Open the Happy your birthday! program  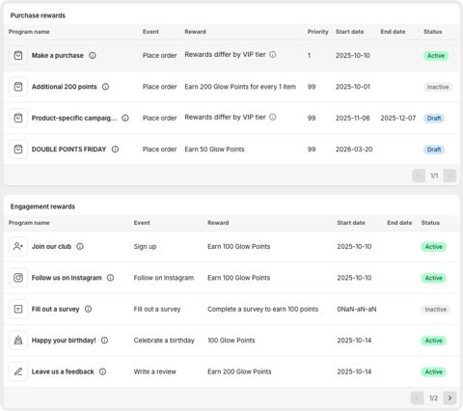(64, 341)
